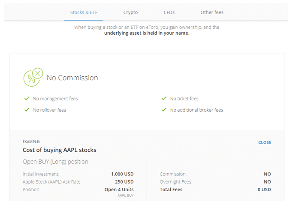Click the 'AAPL BUY' small label
The width and height of the screenshot is (289, 205).
coord(126,196)
